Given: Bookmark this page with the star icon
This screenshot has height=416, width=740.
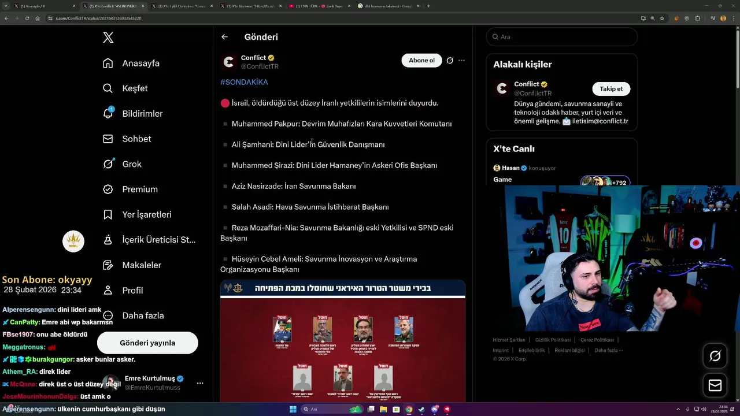Looking at the screenshot, I should pyautogui.click(x=662, y=18).
